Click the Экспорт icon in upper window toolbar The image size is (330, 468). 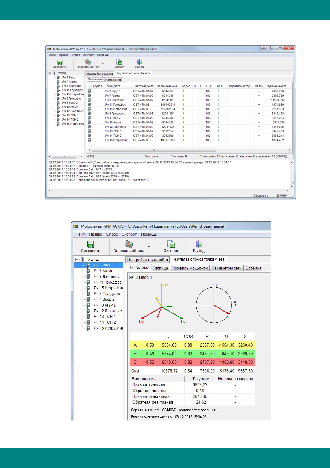(x=119, y=62)
